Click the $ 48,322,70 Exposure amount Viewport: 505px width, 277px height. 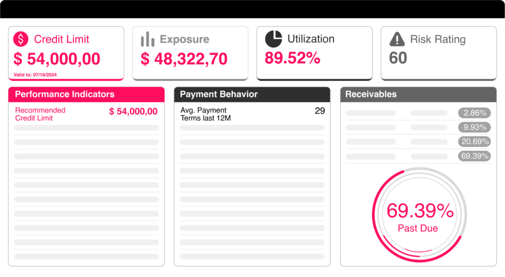pos(184,59)
